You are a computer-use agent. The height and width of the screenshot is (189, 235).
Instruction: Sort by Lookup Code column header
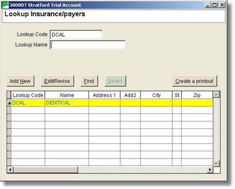coord(28,95)
